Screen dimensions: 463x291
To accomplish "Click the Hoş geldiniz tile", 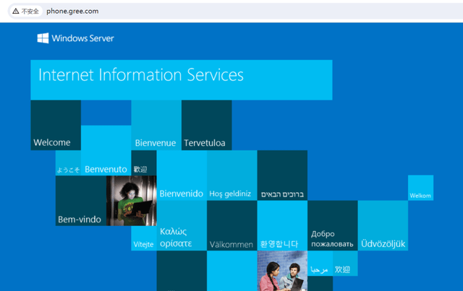I will pyautogui.click(x=231, y=175).
